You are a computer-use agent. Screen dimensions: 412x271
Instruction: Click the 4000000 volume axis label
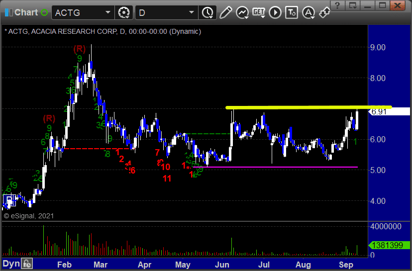[x=386, y=226]
